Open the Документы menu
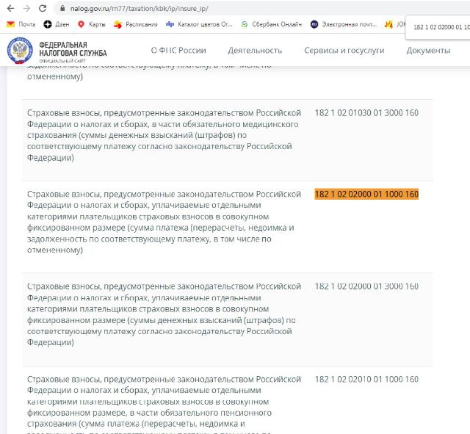The image size is (470, 434). pyautogui.click(x=428, y=51)
